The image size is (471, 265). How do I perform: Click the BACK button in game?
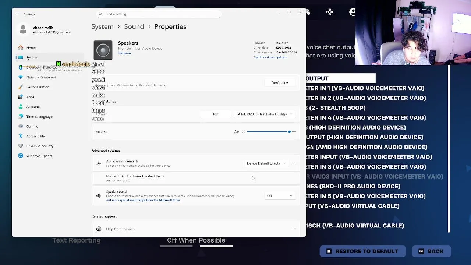[x=431, y=251]
